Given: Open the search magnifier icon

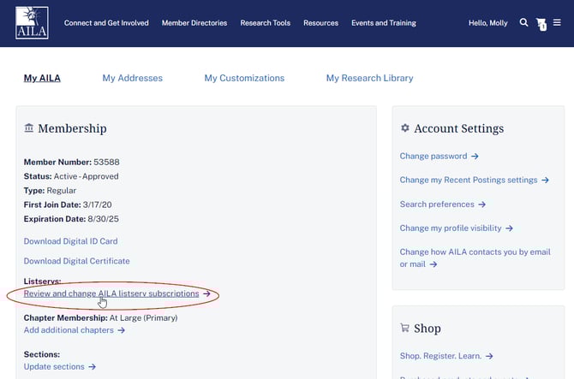Looking at the screenshot, I should (523, 22).
